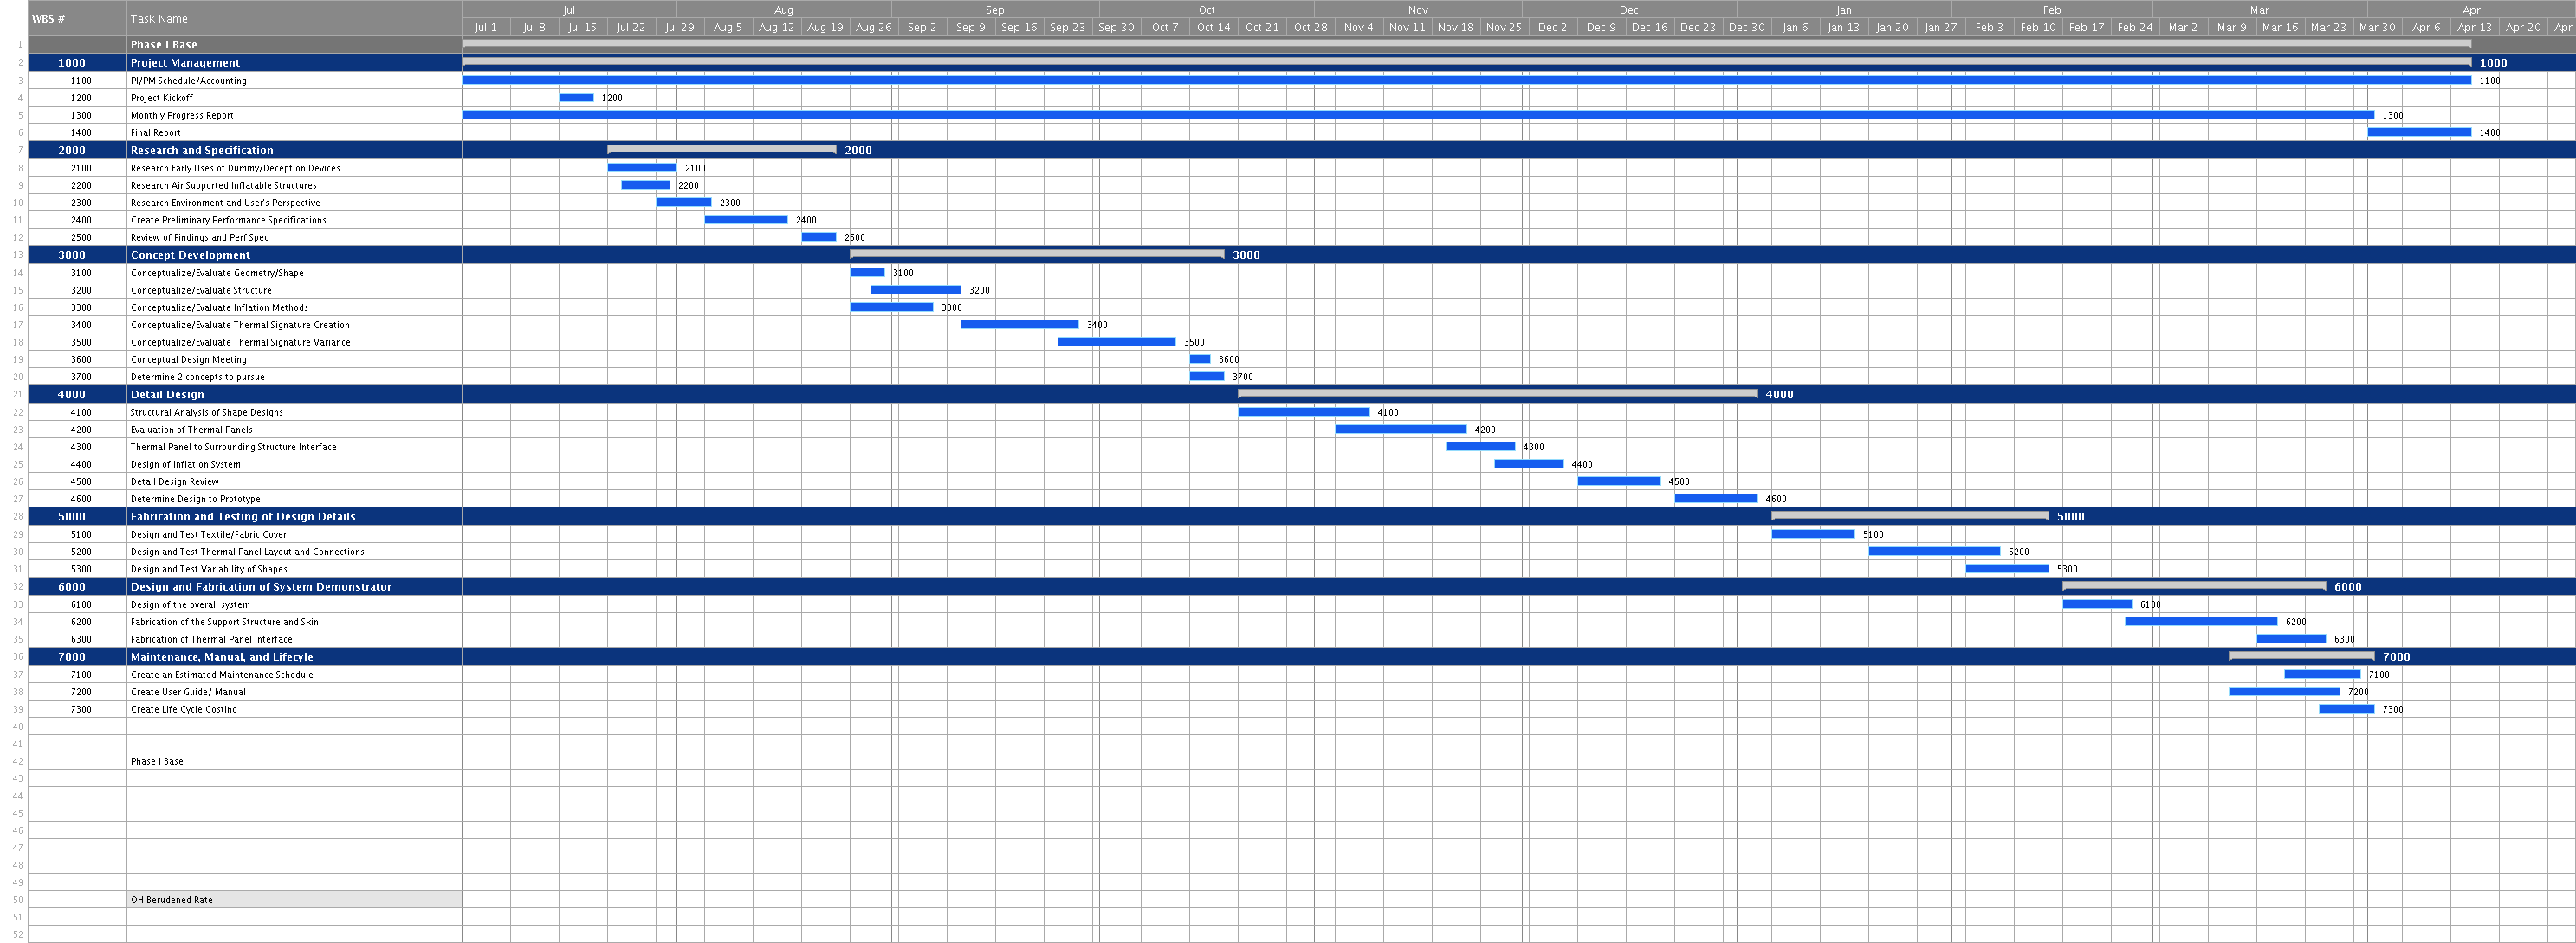Select Conceptual Design Meeting task
2576x943 pixels.
tap(188, 360)
